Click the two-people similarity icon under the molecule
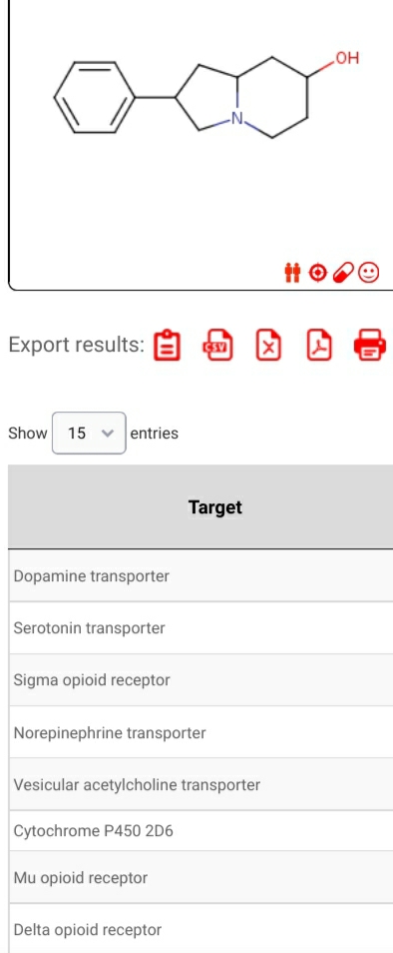 292,273
